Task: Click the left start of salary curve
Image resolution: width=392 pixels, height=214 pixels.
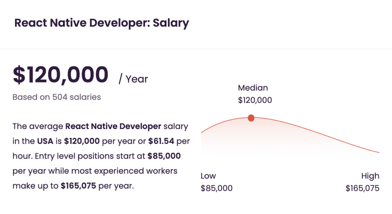Action: pos(204,131)
